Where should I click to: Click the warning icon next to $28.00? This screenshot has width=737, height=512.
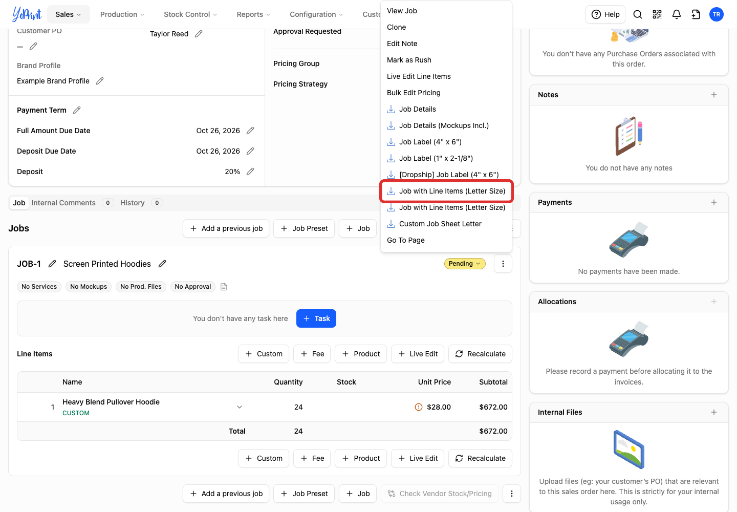[x=419, y=407]
